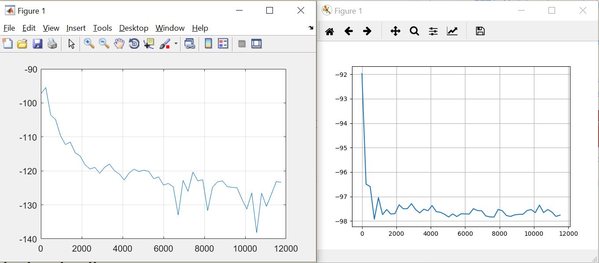The height and width of the screenshot is (263, 599).
Task: Click the Show Plot Tools icon
Action: pos(257,43)
